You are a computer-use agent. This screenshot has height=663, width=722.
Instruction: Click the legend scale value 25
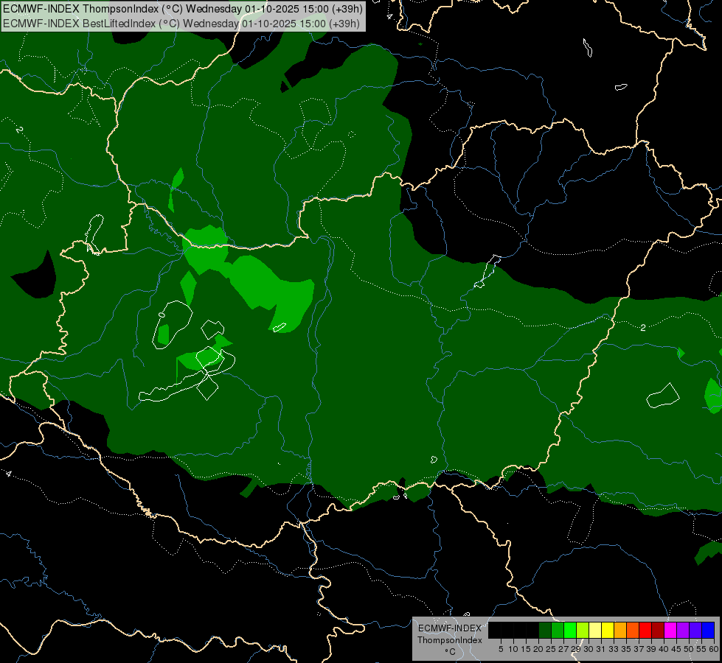coord(551,649)
